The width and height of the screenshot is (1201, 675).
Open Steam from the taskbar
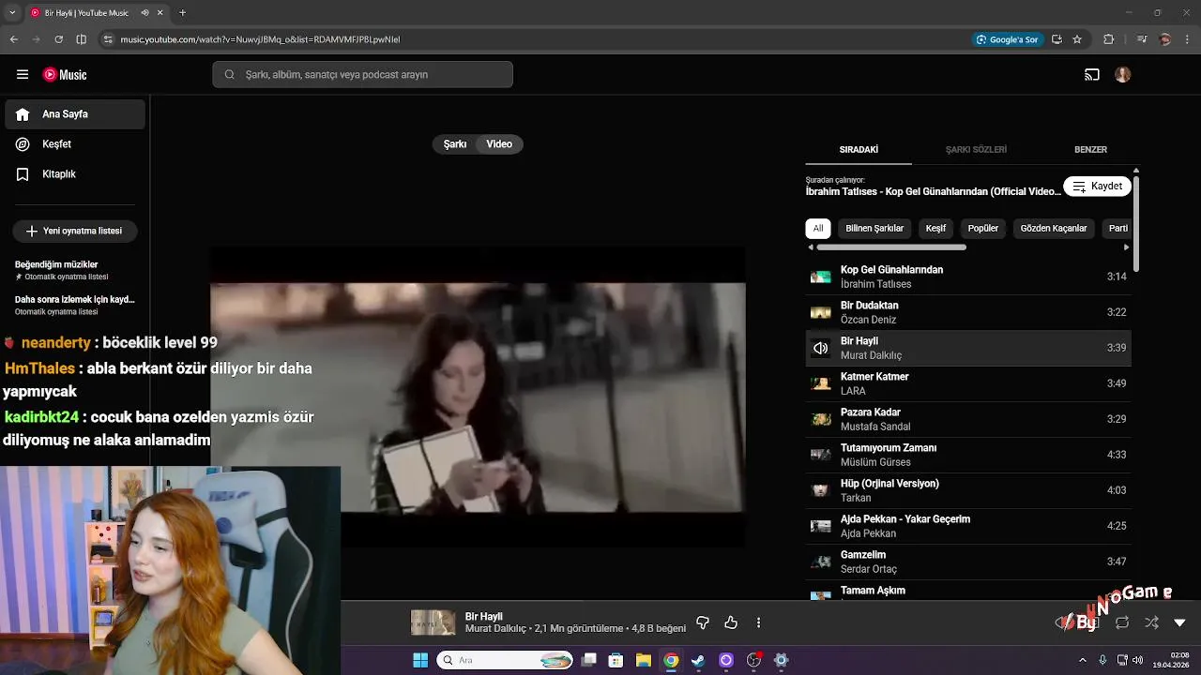[698, 660]
